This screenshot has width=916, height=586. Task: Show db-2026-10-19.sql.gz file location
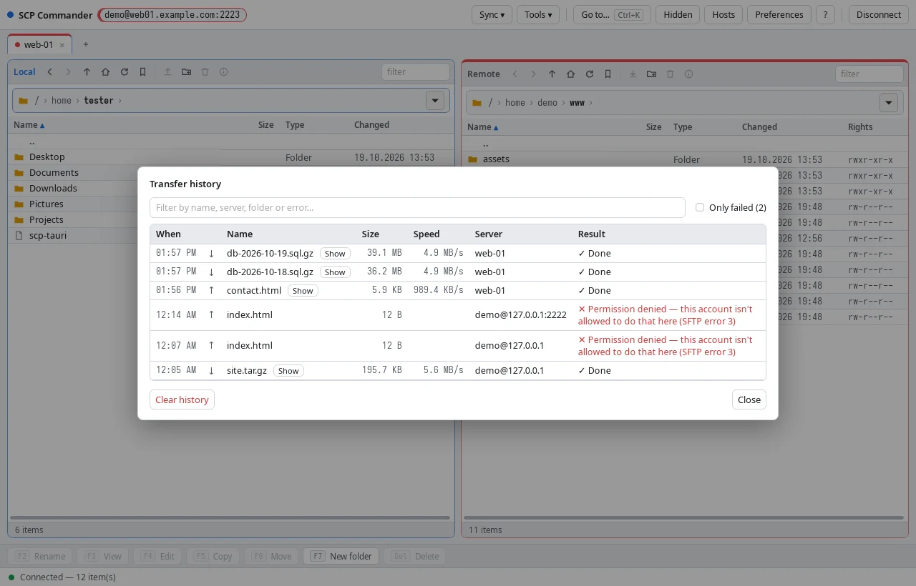[x=335, y=254]
